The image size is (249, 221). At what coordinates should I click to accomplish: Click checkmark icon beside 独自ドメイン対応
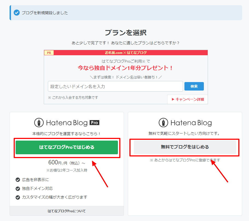tap(18, 189)
